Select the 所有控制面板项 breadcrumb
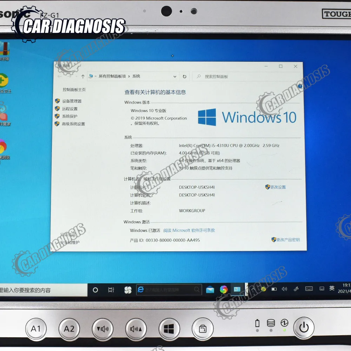351x351 pixels. [112, 76]
